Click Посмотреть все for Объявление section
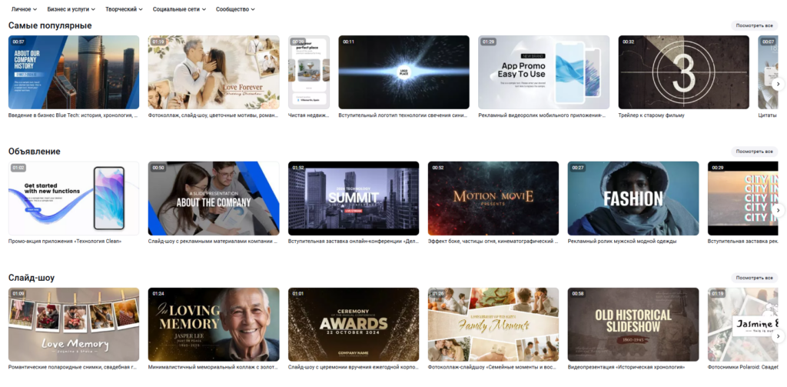This screenshot has width=787, height=387. click(755, 152)
